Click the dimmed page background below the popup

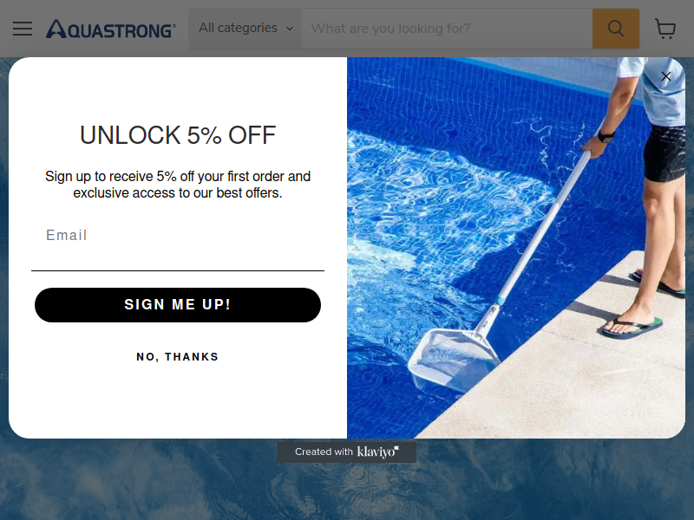click(x=347, y=491)
